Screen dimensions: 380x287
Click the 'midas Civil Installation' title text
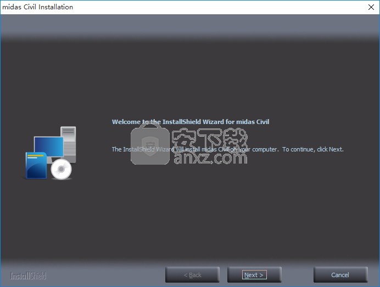coord(37,7)
